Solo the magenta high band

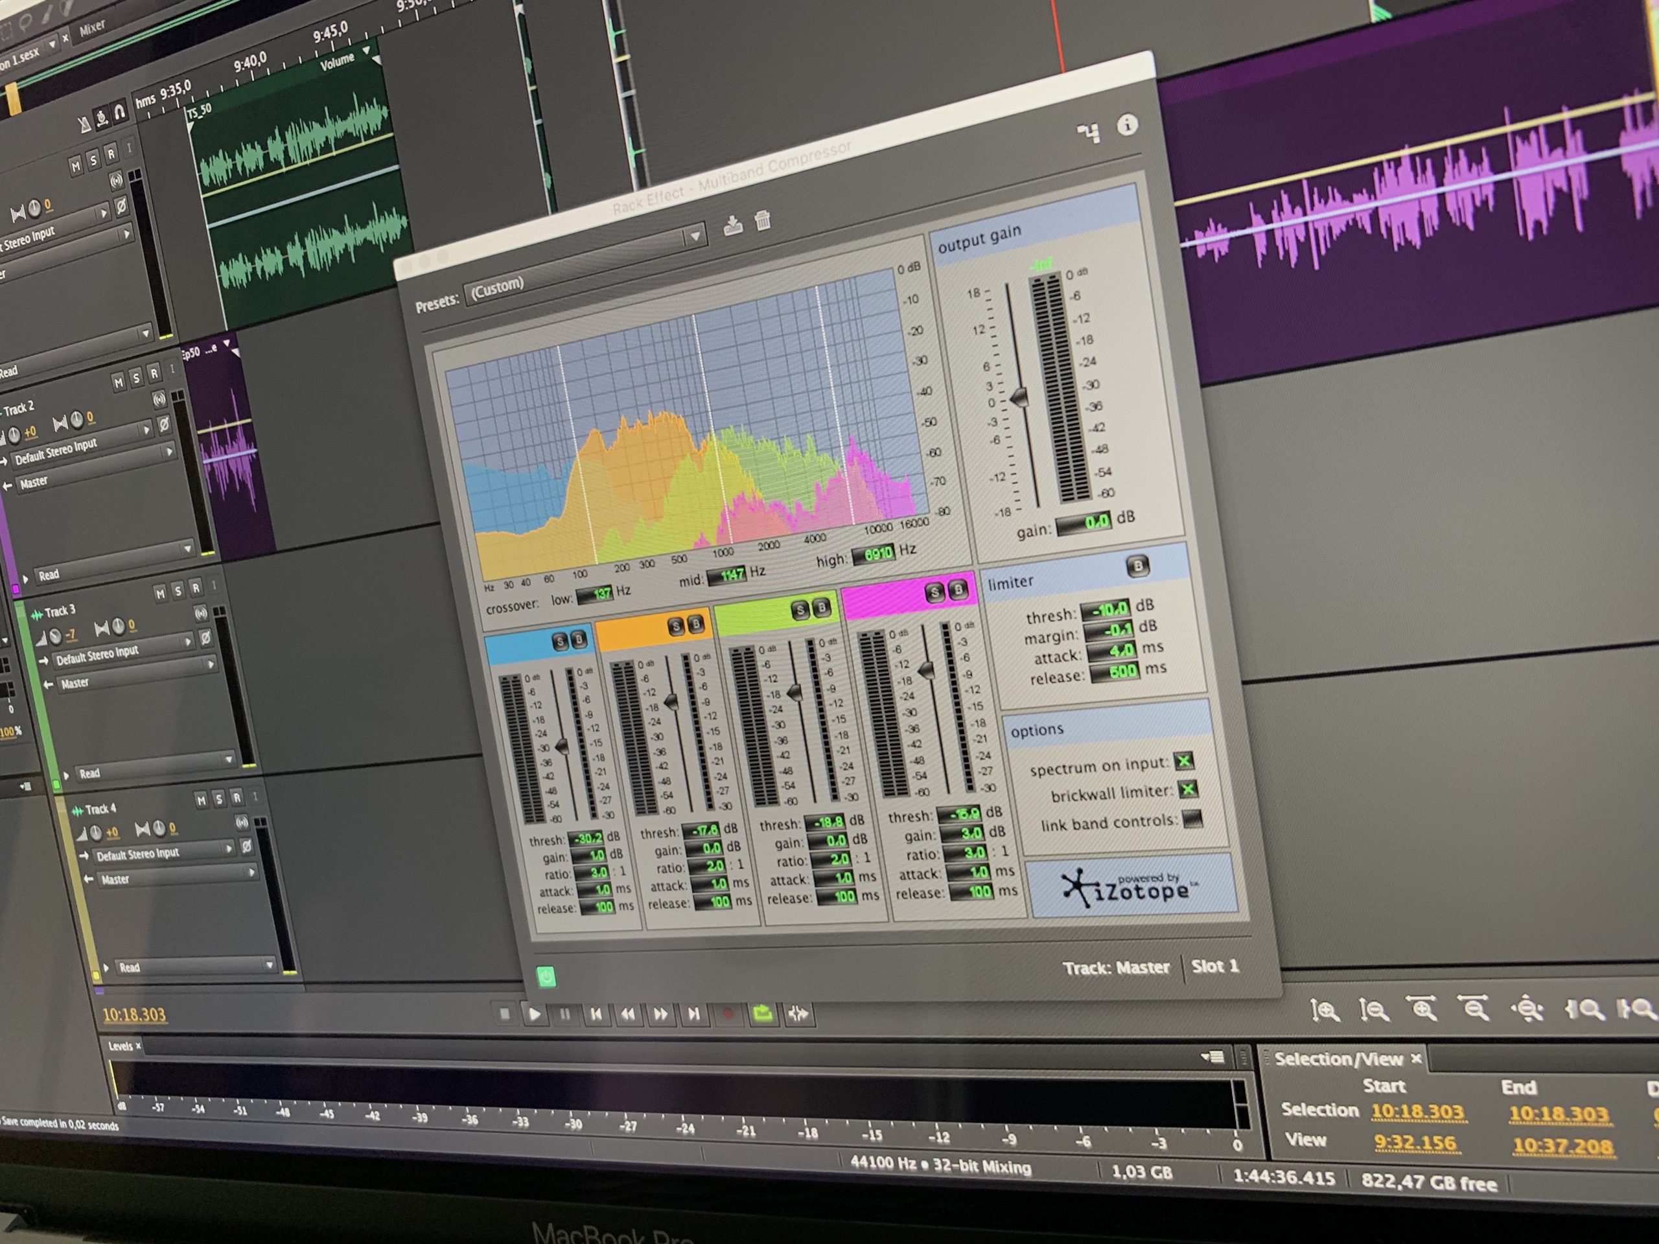click(x=934, y=593)
